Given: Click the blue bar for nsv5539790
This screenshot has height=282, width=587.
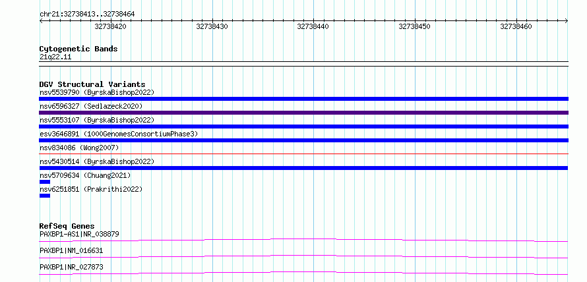Looking at the screenshot, I should click(x=303, y=99).
